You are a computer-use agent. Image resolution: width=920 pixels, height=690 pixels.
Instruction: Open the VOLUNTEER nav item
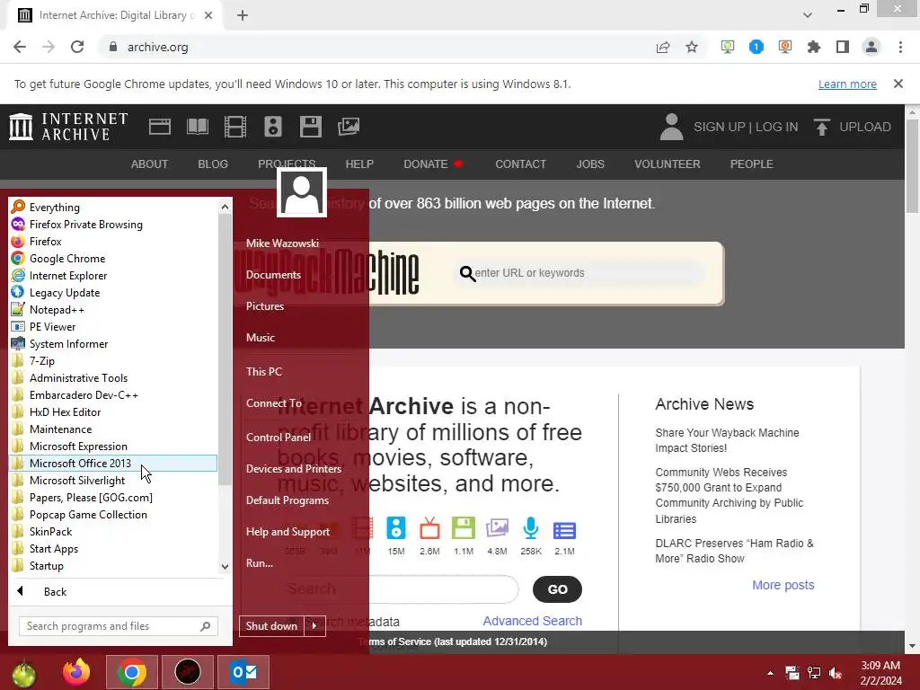click(668, 164)
